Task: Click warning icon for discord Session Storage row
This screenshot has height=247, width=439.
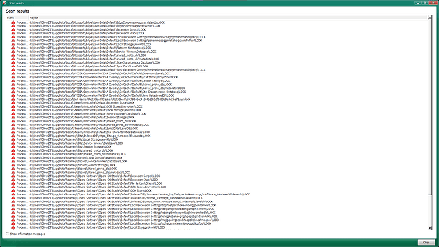Action: point(13,165)
